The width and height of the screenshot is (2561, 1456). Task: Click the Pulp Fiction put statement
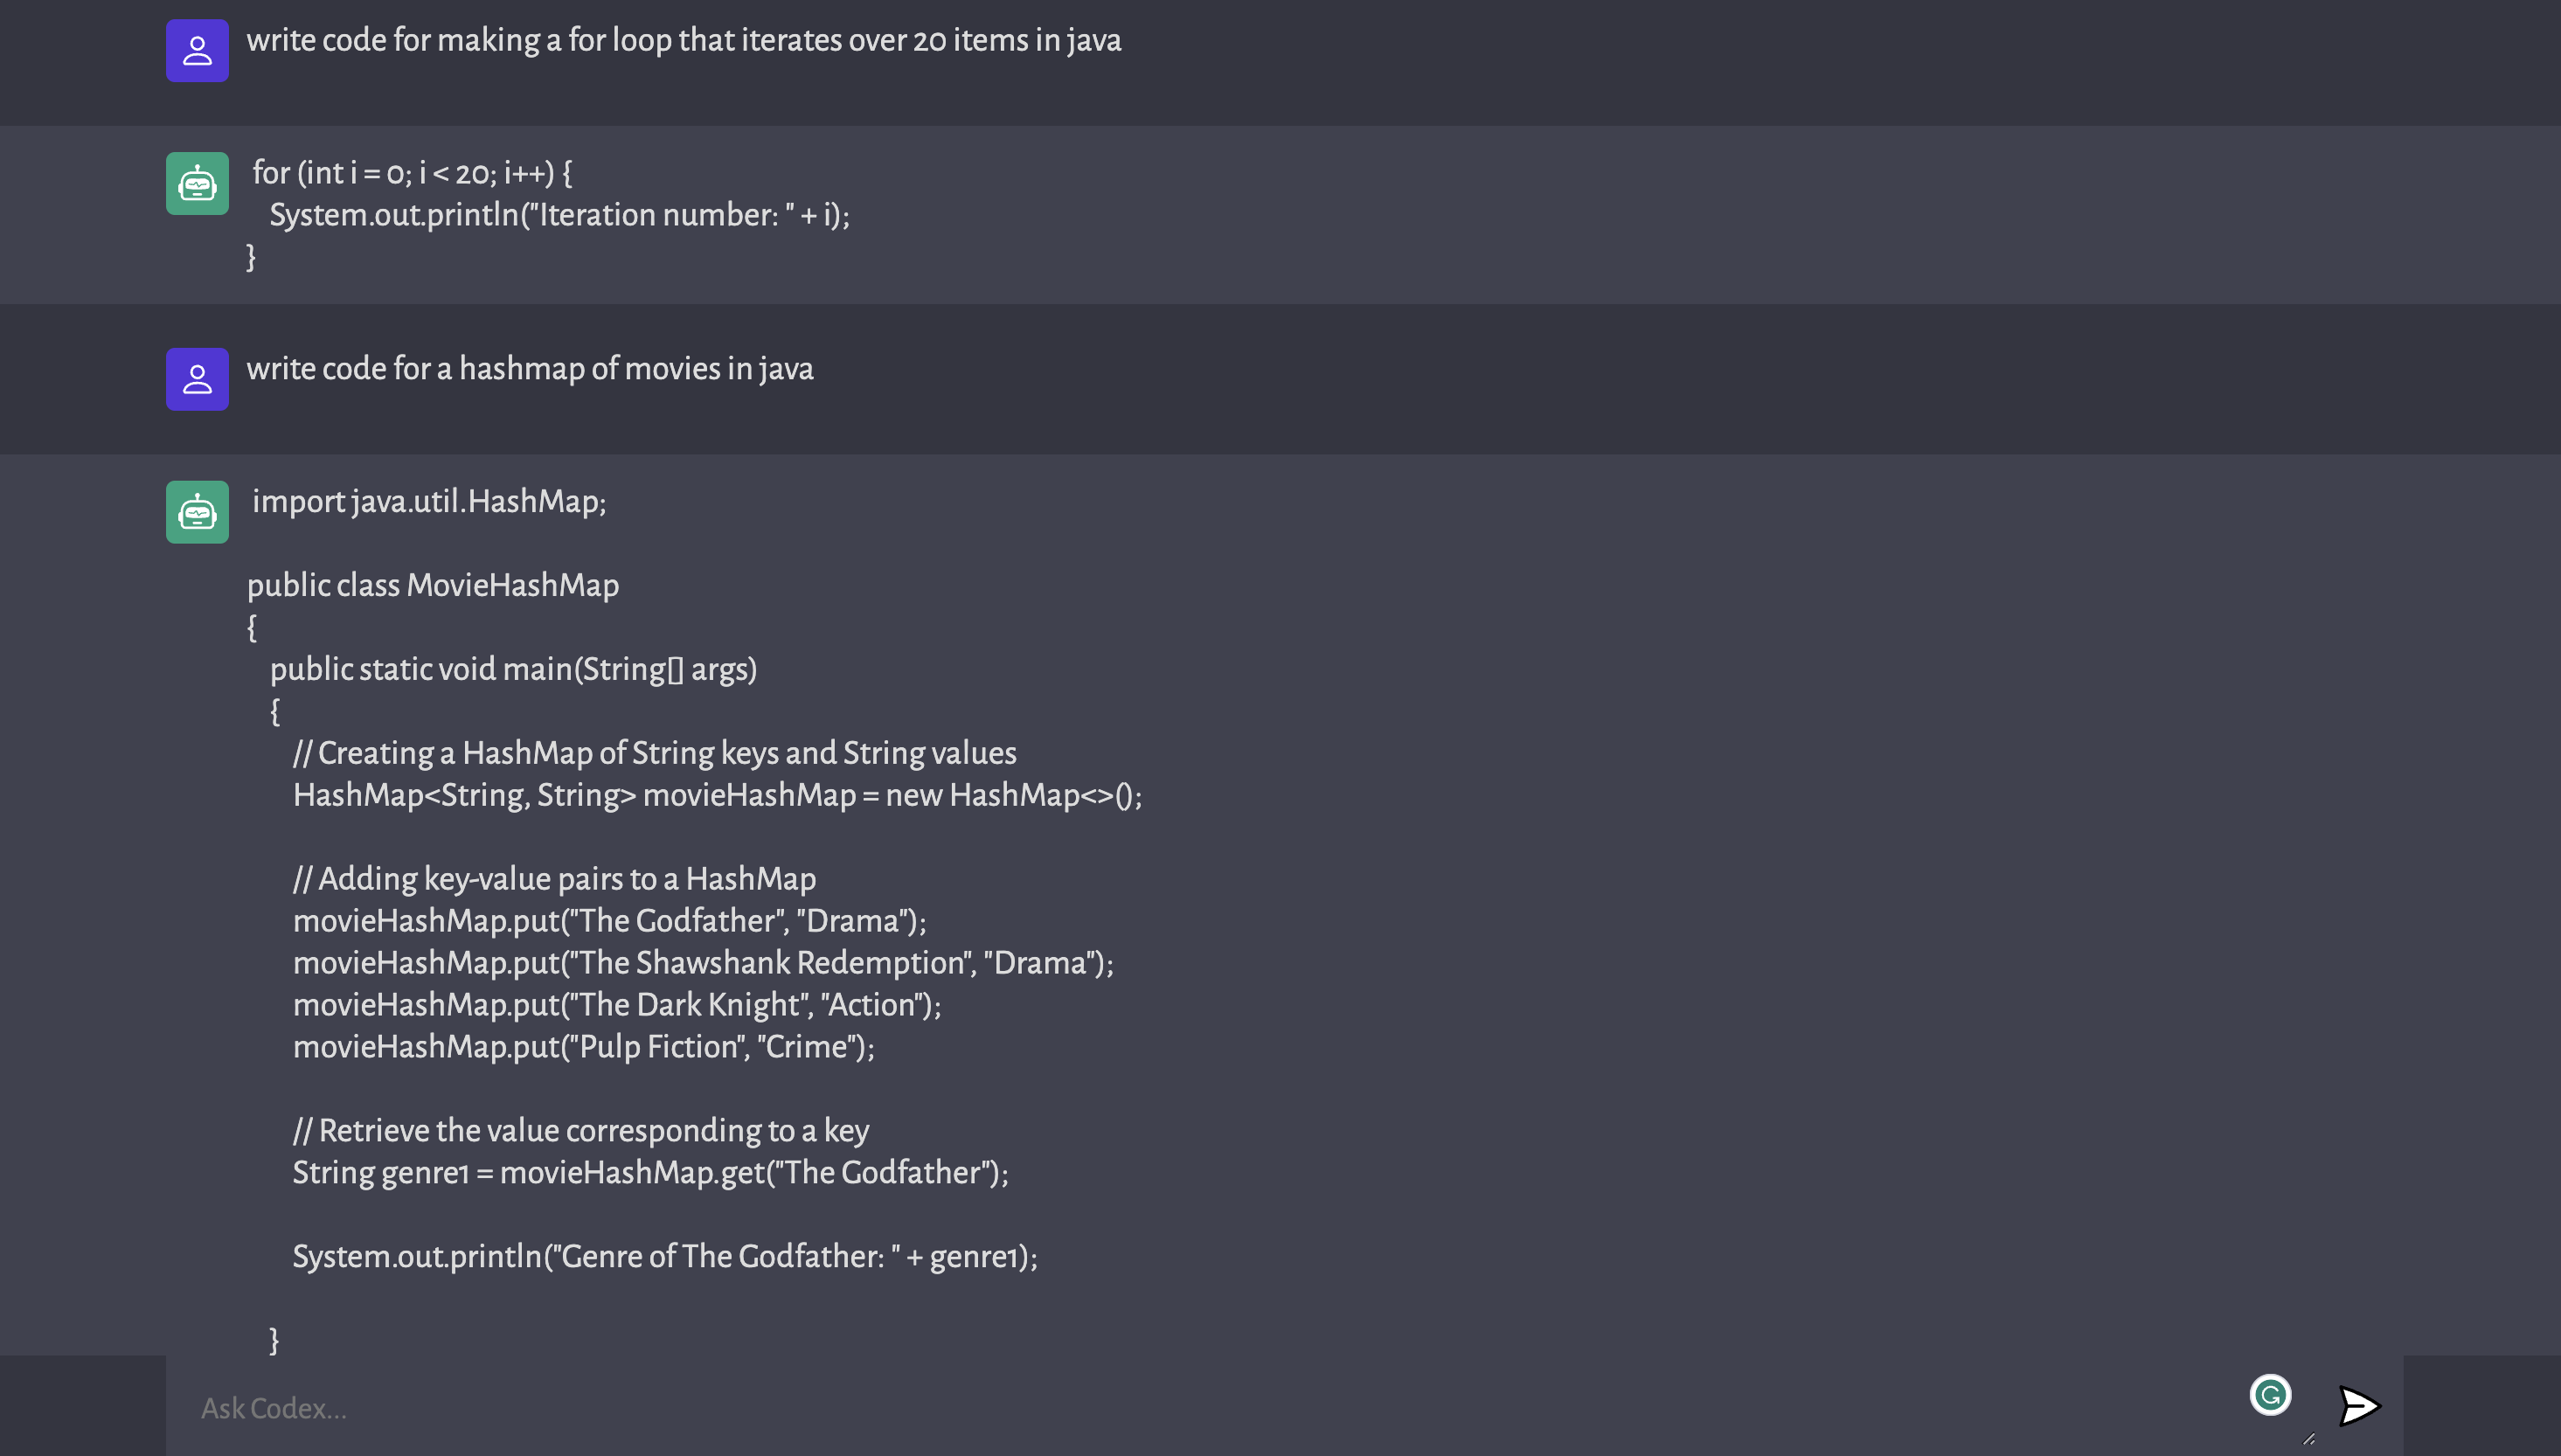click(x=584, y=1047)
